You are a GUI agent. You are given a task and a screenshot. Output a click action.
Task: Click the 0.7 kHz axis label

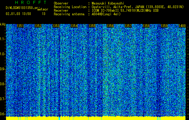click(x=2, y=99)
